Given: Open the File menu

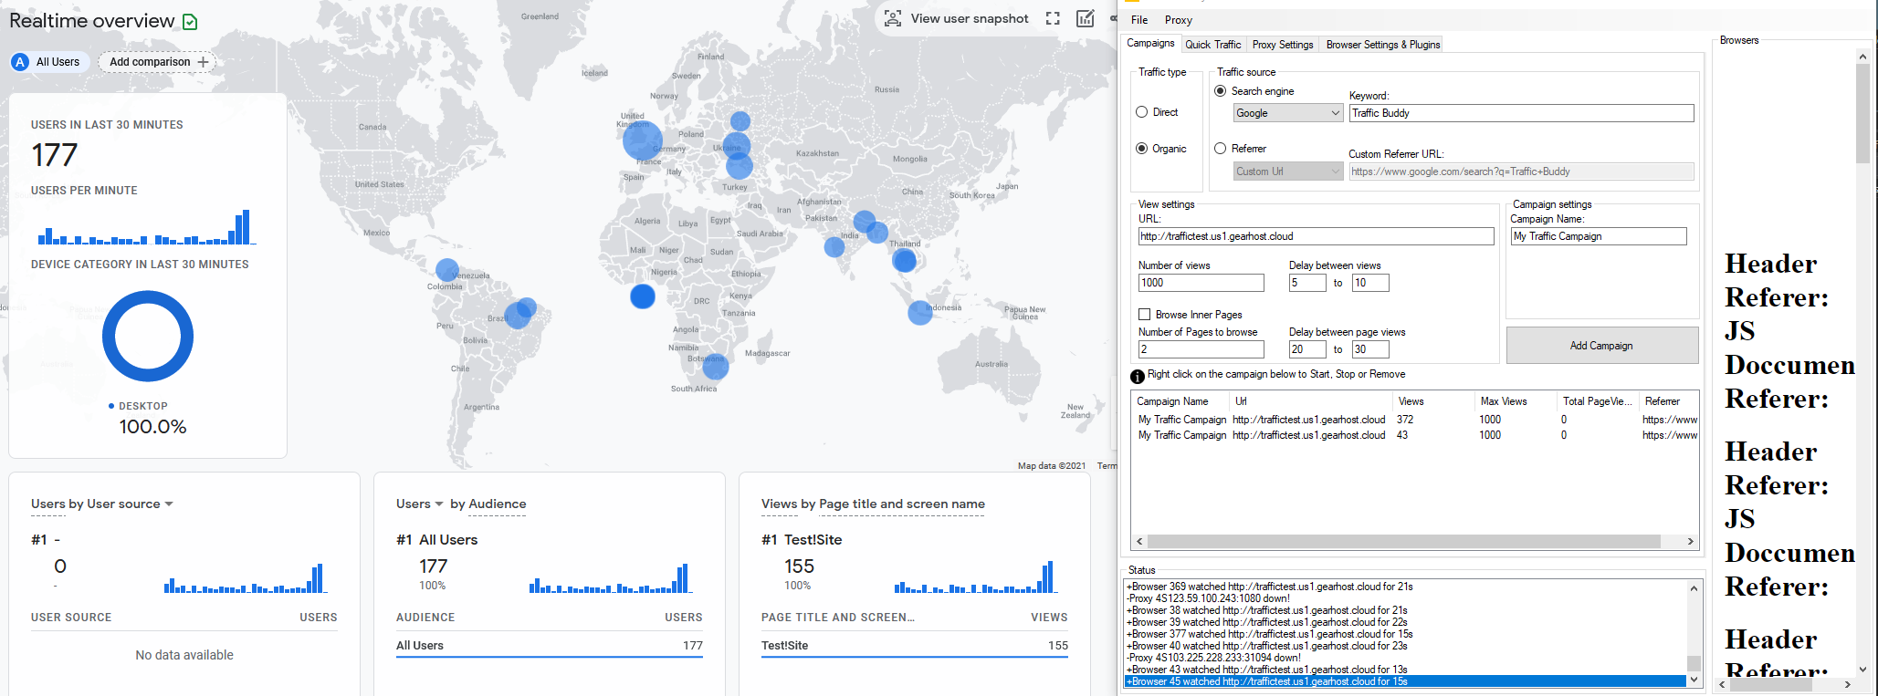Looking at the screenshot, I should [1139, 20].
